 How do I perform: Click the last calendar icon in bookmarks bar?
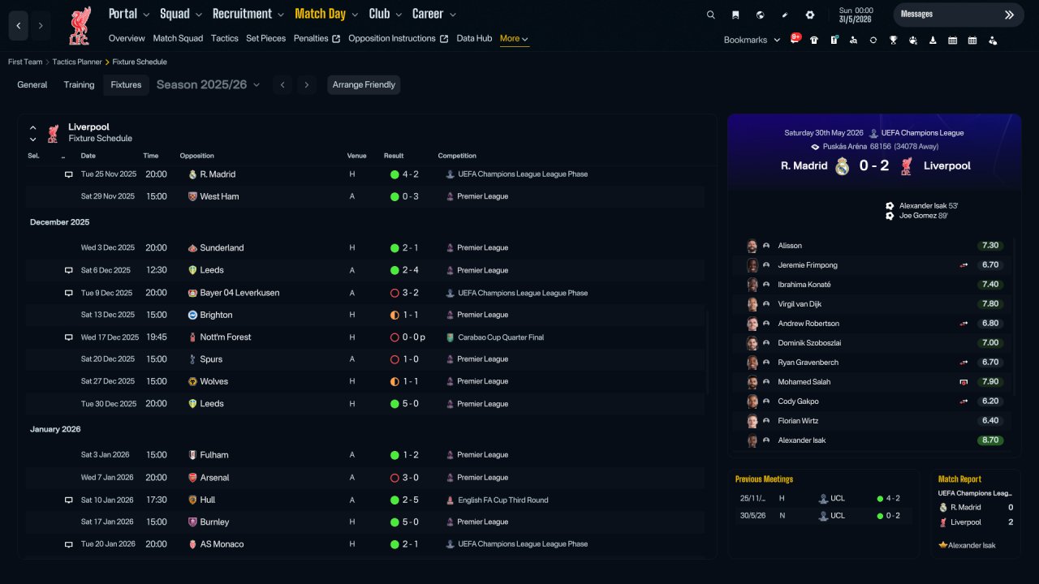pyautogui.click(x=972, y=40)
